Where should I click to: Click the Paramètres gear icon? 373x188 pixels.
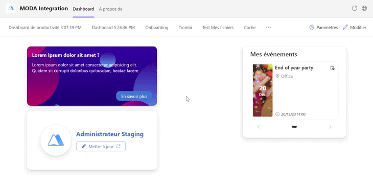[x=312, y=27]
